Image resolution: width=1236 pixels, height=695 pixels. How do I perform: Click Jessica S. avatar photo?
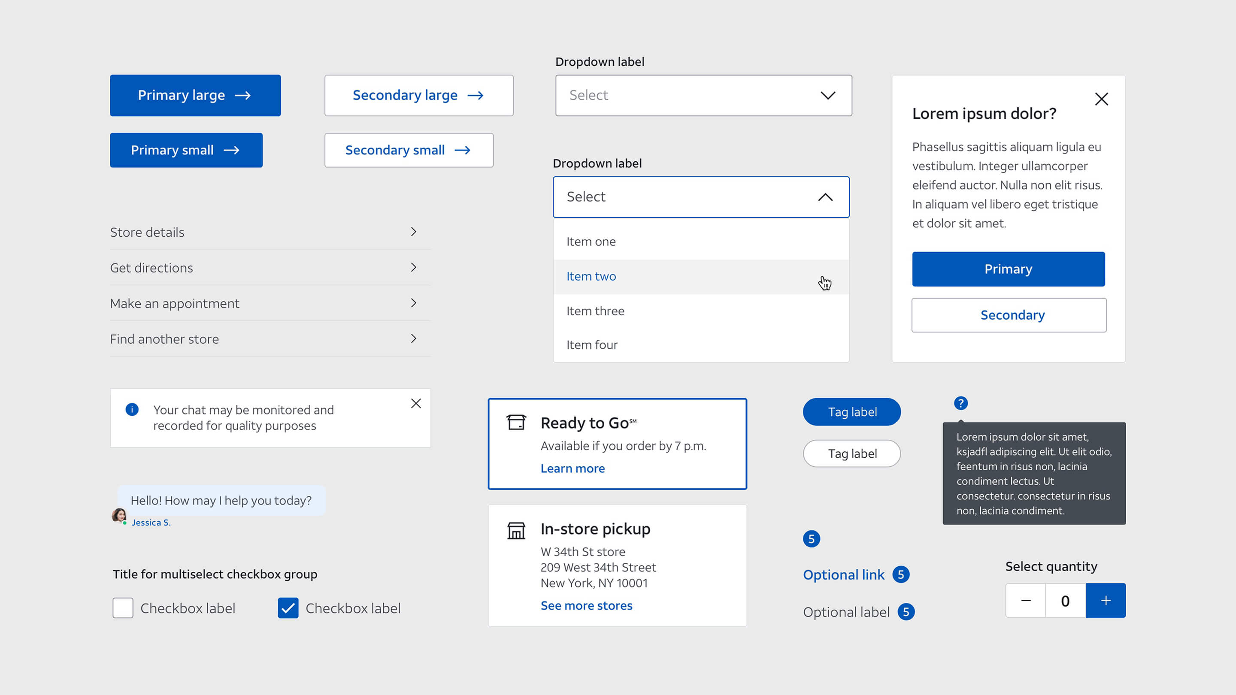[x=119, y=516]
